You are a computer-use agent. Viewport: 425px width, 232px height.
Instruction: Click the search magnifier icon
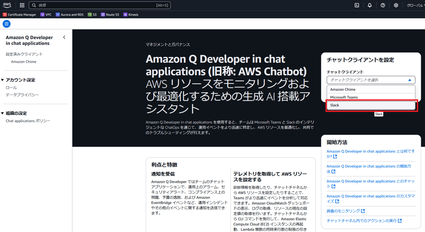click(x=34, y=5)
